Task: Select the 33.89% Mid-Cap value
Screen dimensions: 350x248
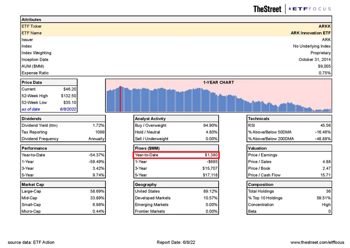Action: point(97,198)
